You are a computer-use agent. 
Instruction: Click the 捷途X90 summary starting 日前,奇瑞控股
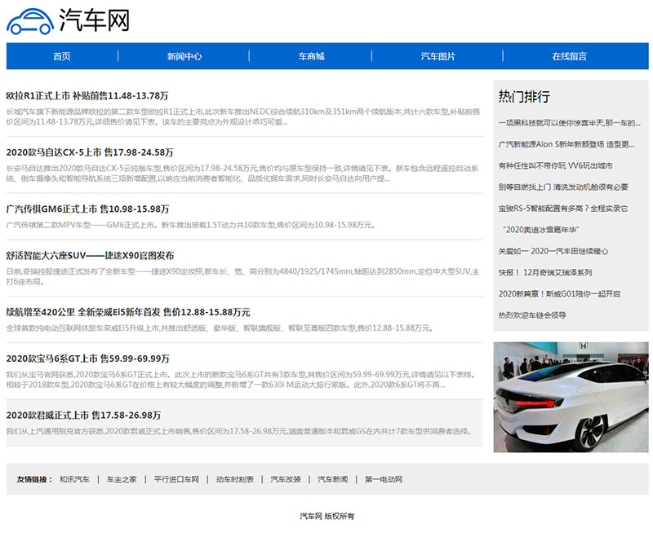click(242, 276)
